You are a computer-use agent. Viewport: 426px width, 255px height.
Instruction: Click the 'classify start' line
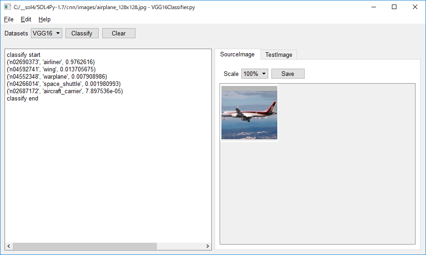pyautogui.click(x=24, y=55)
